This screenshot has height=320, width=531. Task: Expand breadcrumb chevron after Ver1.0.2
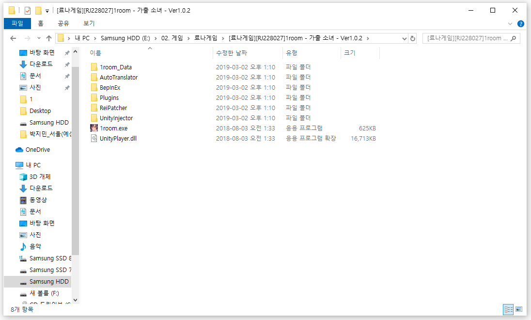(368, 38)
